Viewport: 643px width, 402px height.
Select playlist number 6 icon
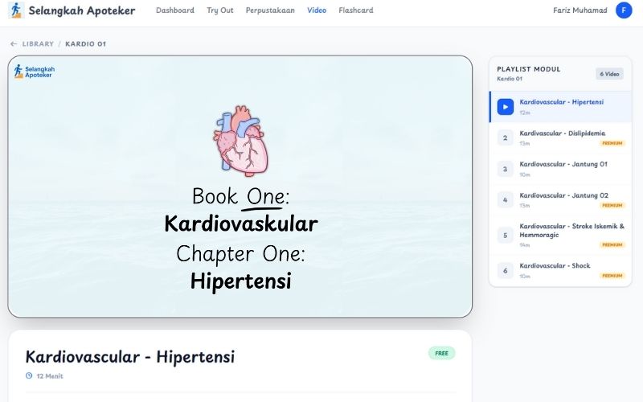505,270
